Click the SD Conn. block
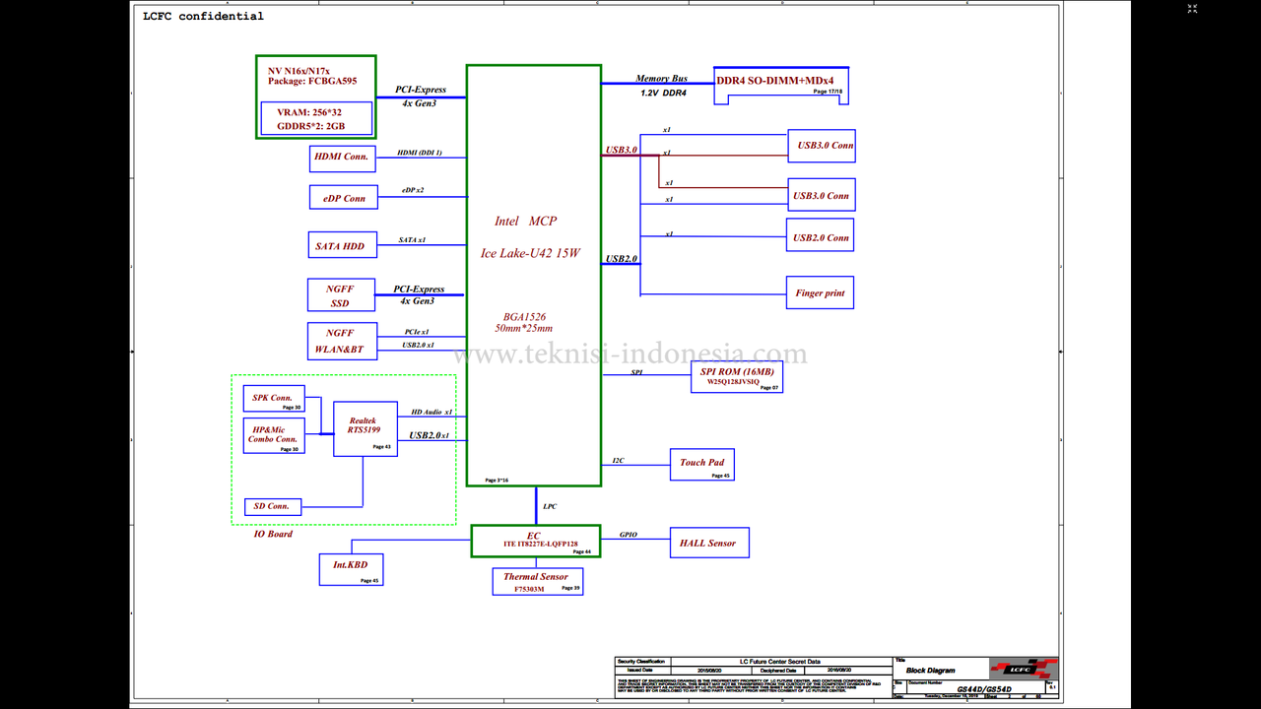Image resolution: width=1261 pixels, height=709 pixels. pyautogui.click(x=273, y=507)
